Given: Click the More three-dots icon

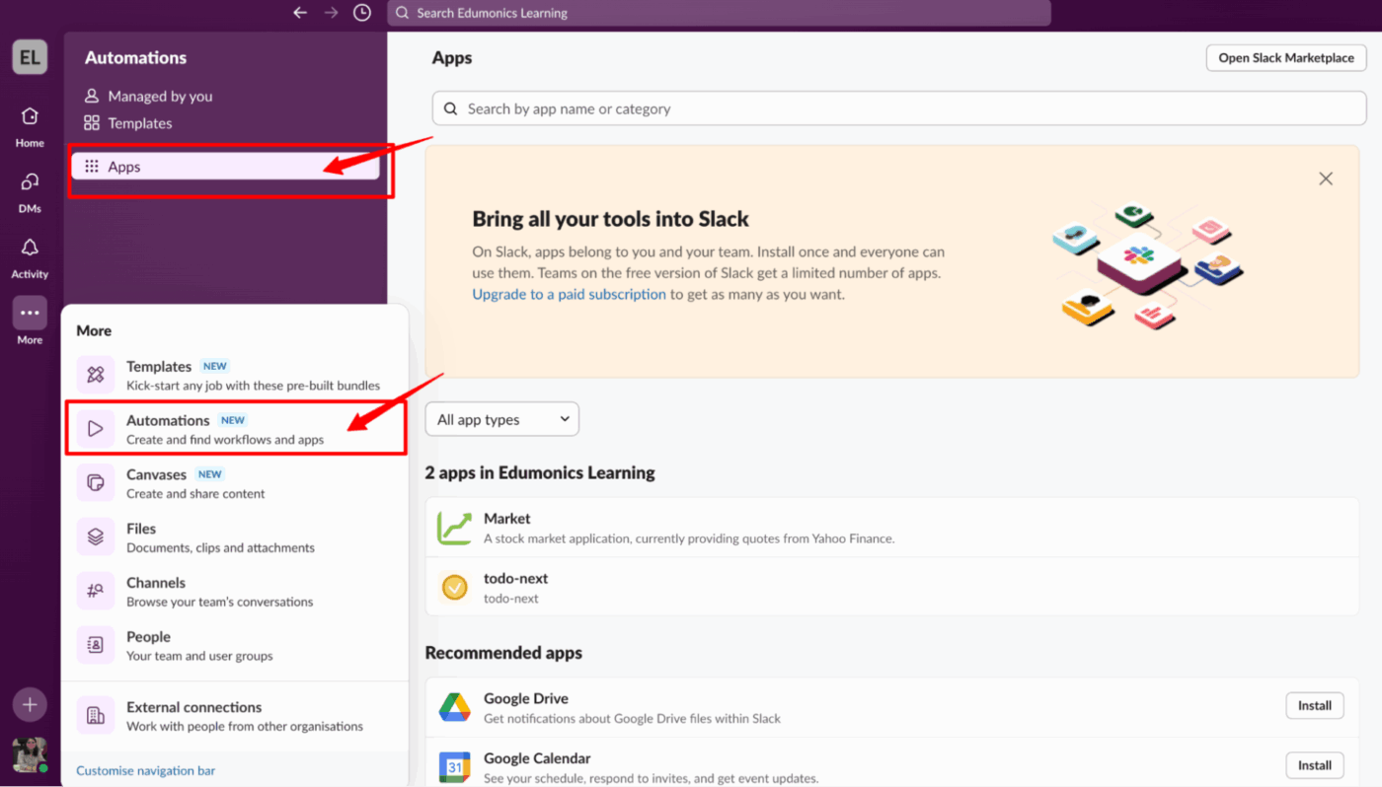Looking at the screenshot, I should coord(30,313).
